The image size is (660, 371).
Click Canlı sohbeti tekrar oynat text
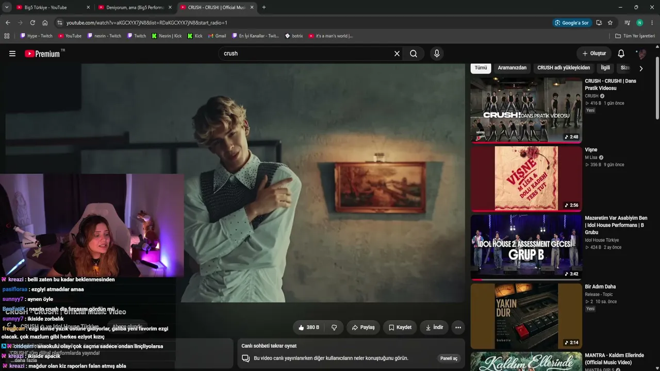pyautogui.click(x=269, y=346)
